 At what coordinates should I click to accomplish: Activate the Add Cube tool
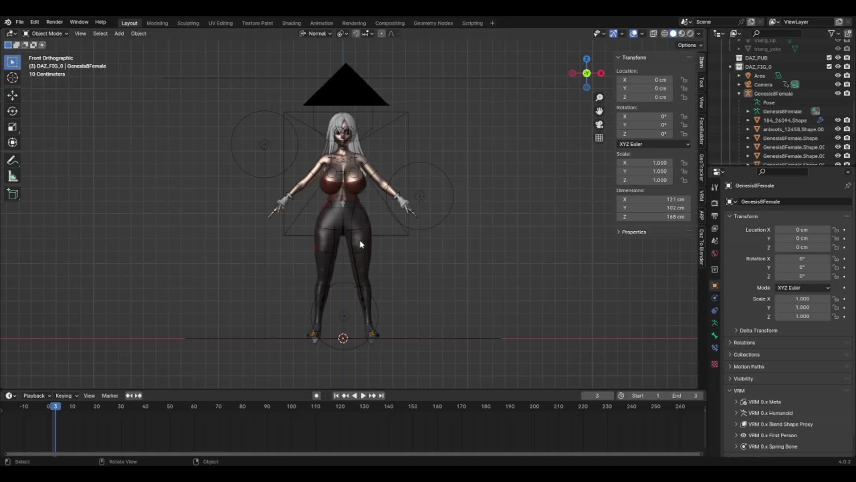click(x=12, y=194)
